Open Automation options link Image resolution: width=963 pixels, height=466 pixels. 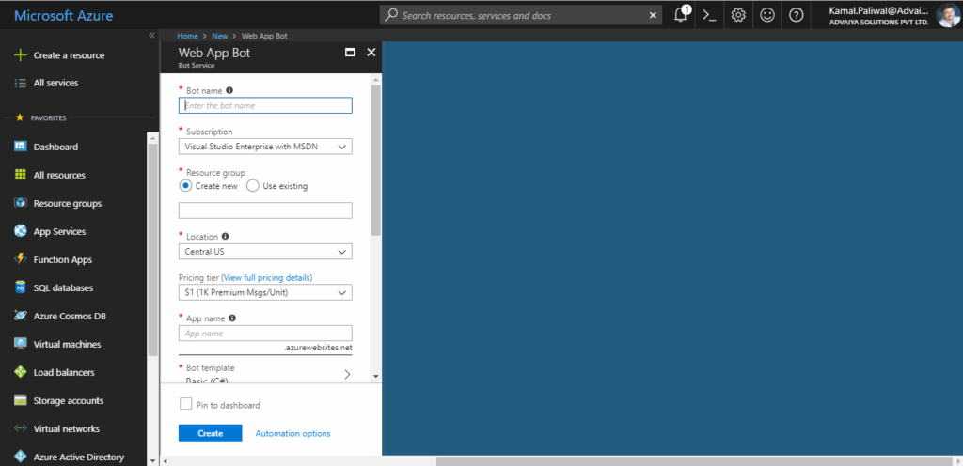pyautogui.click(x=292, y=433)
